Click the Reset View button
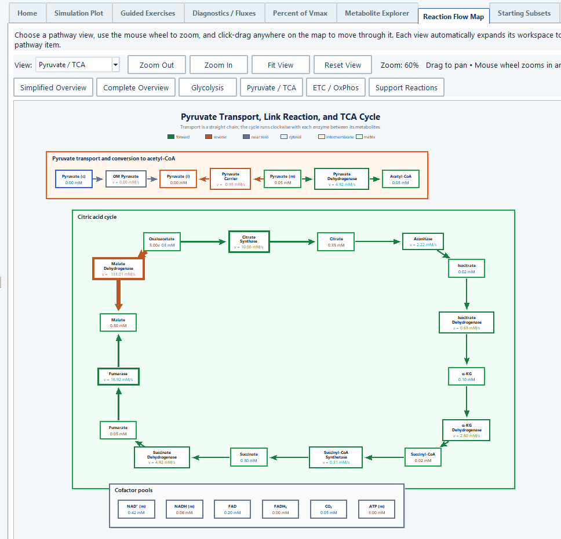561x539 pixels. 343,65
